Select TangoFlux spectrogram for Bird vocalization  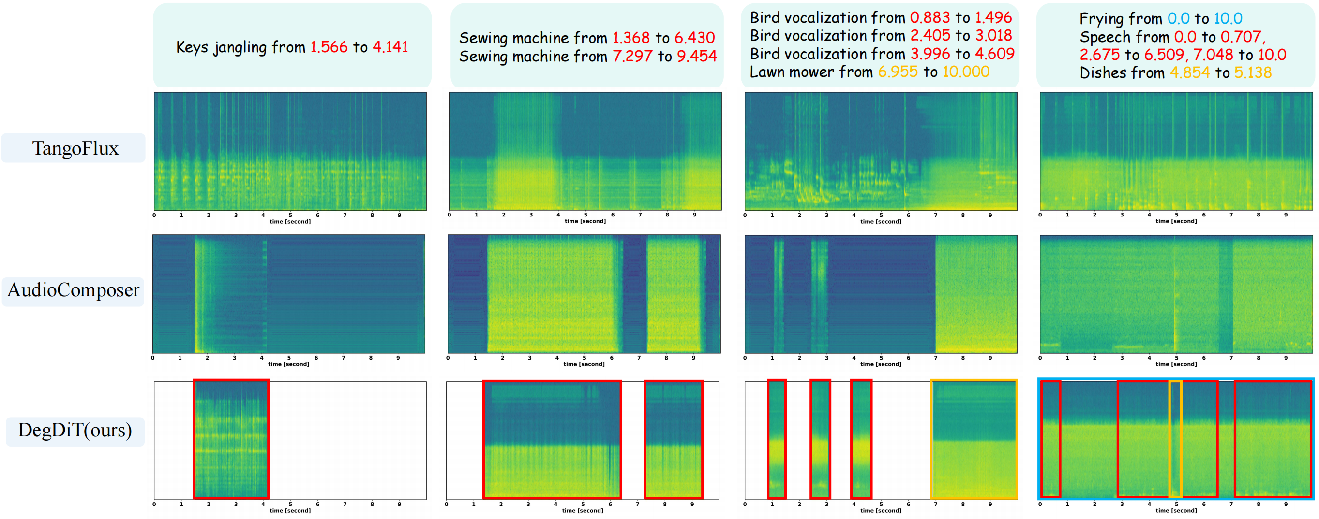pos(880,151)
